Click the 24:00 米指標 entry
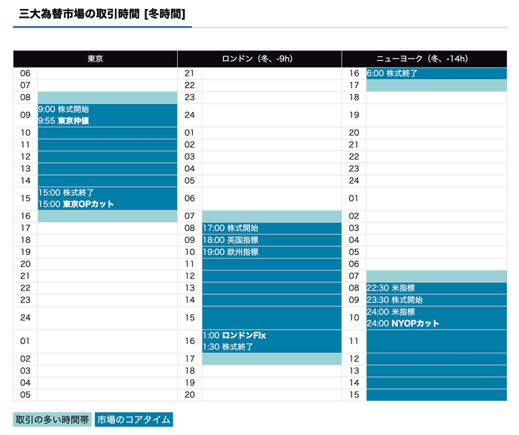 (391, 312)
